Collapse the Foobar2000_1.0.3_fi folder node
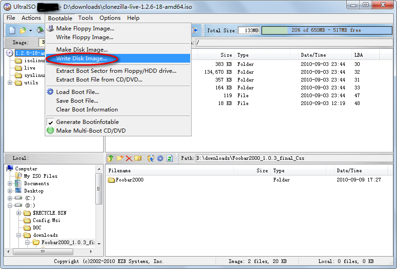 [x=27, y=242]
